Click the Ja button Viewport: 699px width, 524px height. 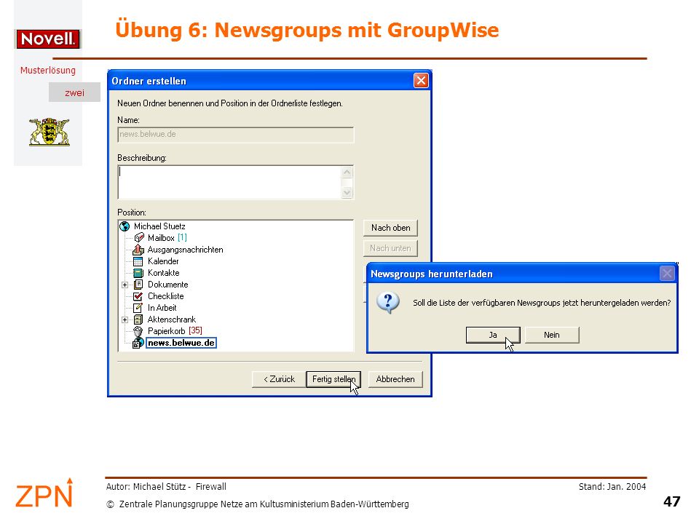coord(493,335)
